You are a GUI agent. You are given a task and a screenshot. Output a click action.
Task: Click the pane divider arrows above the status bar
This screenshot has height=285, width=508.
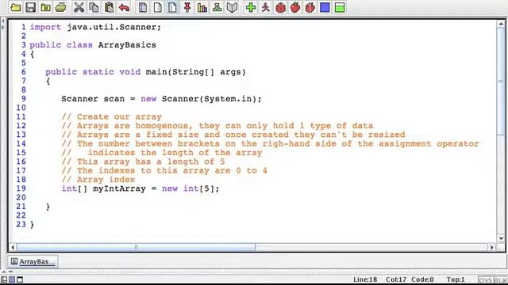click(6, 272)
